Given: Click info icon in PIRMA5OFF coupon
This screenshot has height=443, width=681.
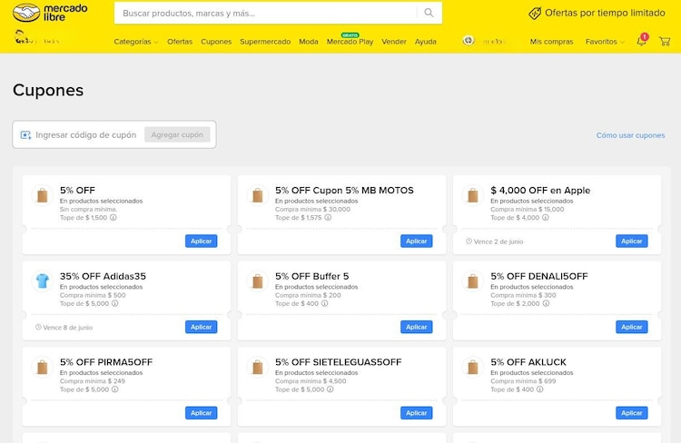Looking at the screenshot, I should point(115,389).
